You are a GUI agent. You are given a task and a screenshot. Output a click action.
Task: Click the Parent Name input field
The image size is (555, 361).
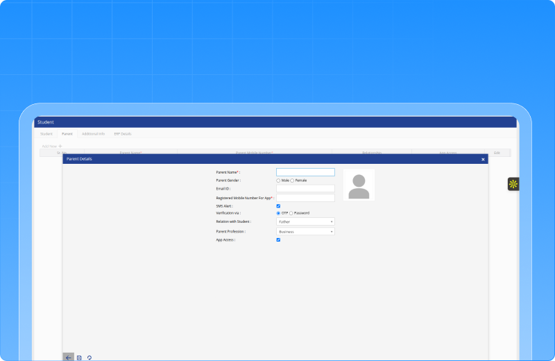[x=305, y=172]
